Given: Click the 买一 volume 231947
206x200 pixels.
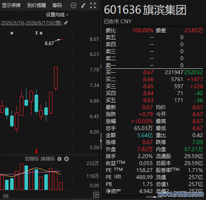Looking at the screenshot, I should (174, 72).
